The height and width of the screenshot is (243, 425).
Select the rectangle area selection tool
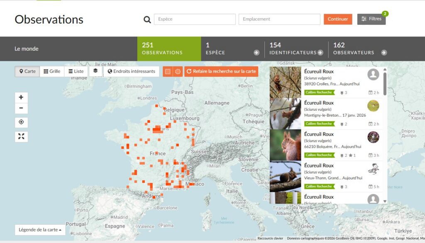pos(168,71)
